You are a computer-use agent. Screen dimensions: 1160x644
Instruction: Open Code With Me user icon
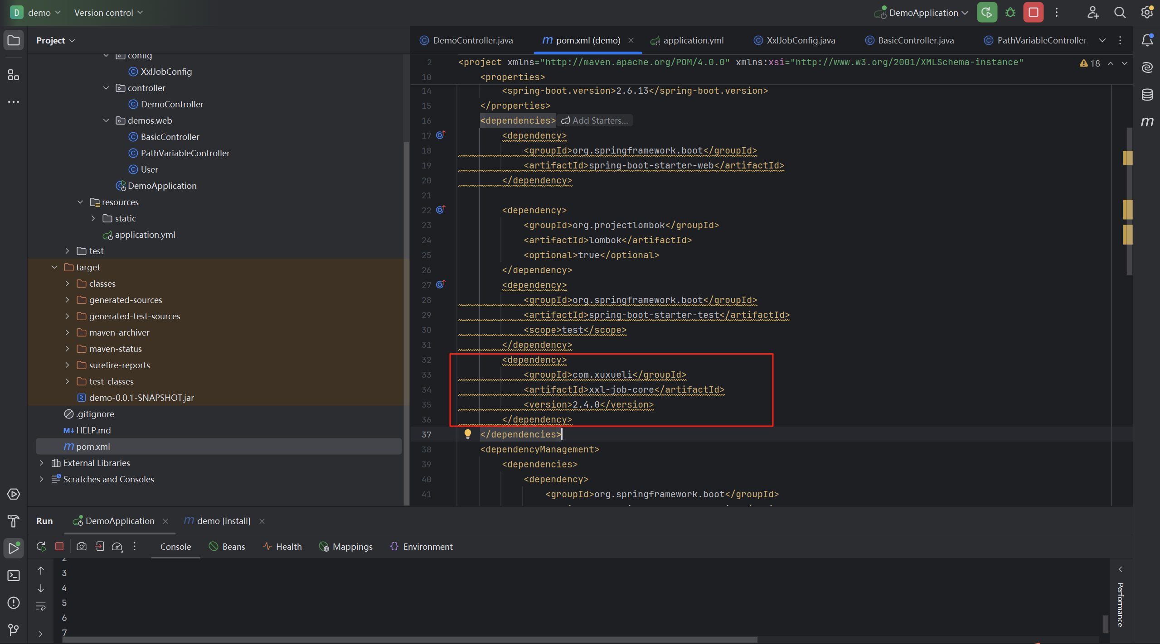coord(1092,13)
